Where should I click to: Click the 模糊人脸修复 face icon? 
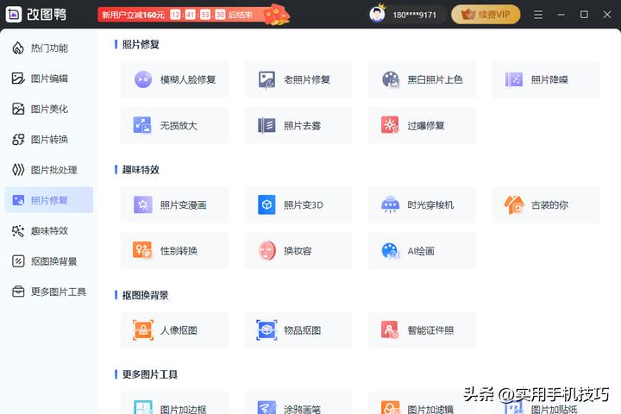pyautogui.click(x=143, y=79)
